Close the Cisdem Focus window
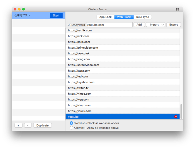 (15, 9)
